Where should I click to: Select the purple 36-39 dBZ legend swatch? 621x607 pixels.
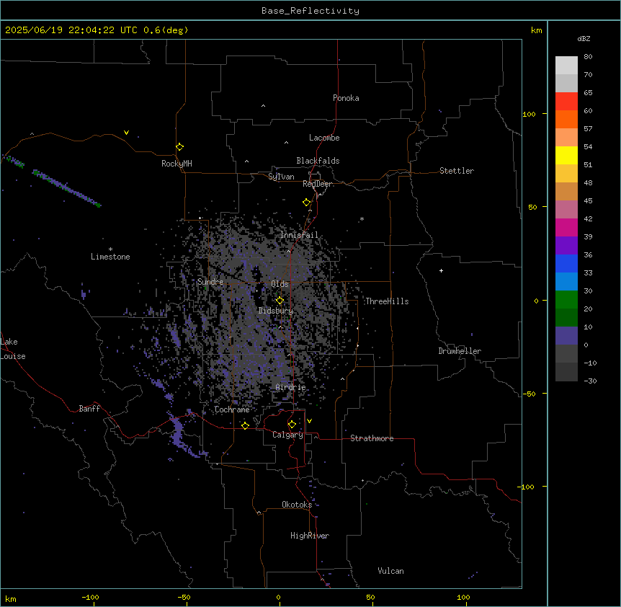[566, 245]
